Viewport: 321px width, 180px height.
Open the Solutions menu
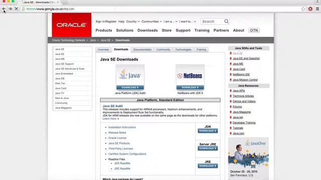tap(125, 30)
